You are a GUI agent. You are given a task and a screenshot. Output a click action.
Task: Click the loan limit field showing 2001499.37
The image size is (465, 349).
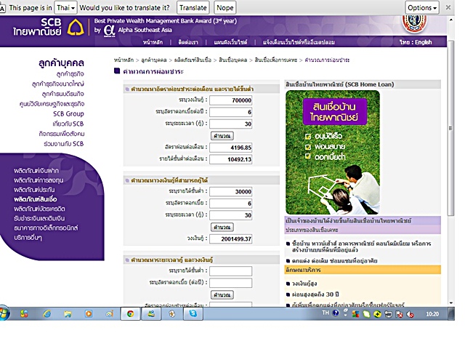(231, 239)
